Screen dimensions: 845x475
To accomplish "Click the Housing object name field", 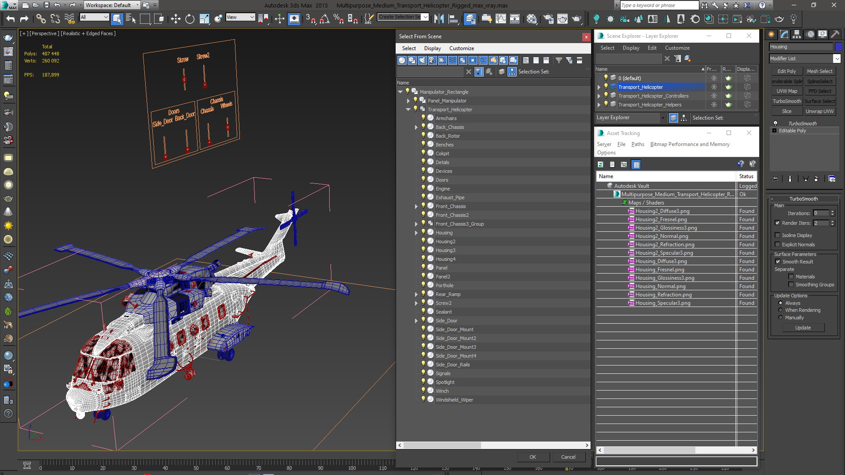I will [801, 47].
